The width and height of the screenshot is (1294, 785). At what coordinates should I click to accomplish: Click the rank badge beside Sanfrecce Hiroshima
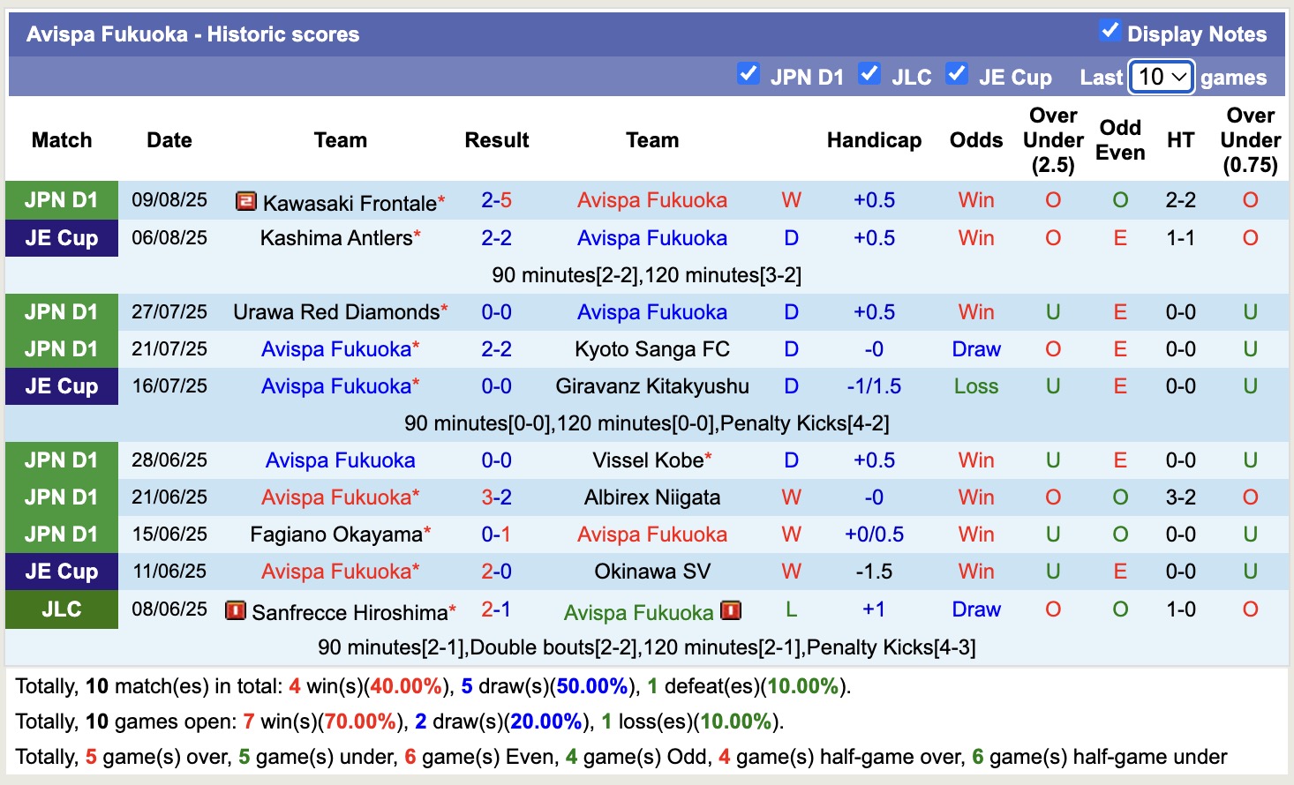235,610
